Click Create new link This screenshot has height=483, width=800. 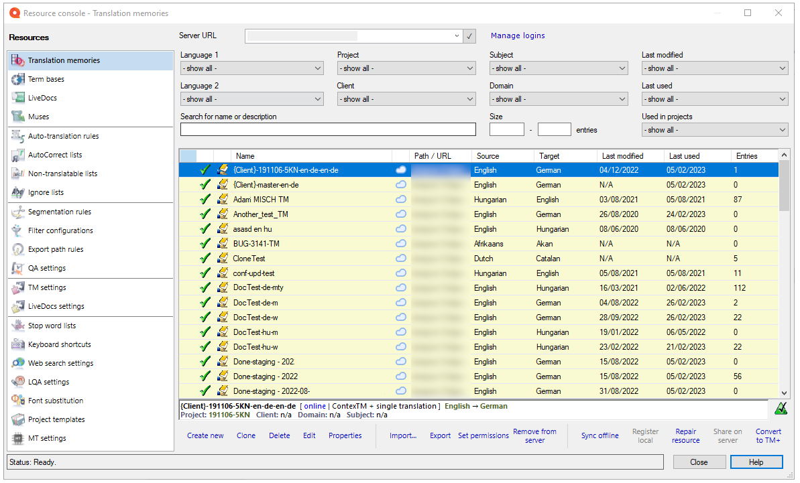click(205, 436)
